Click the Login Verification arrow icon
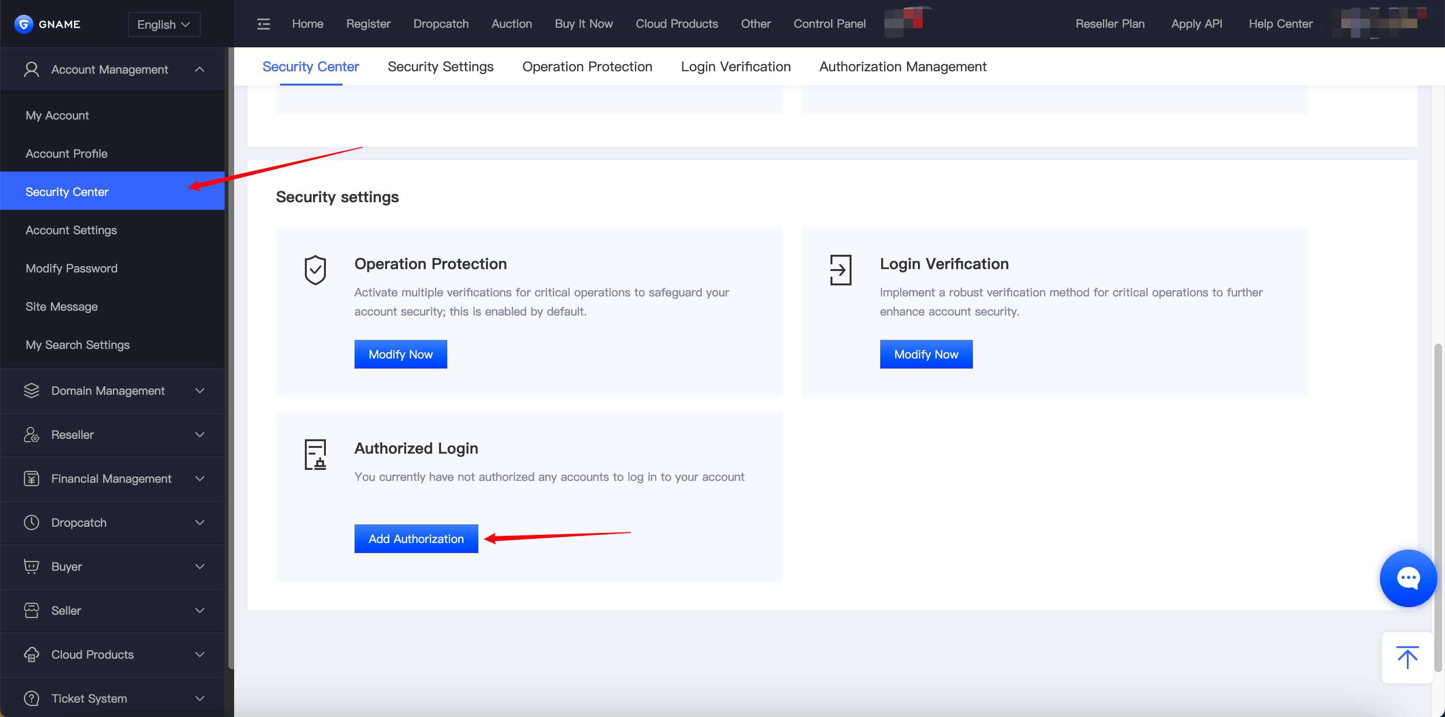 click(x=841, y=270)
